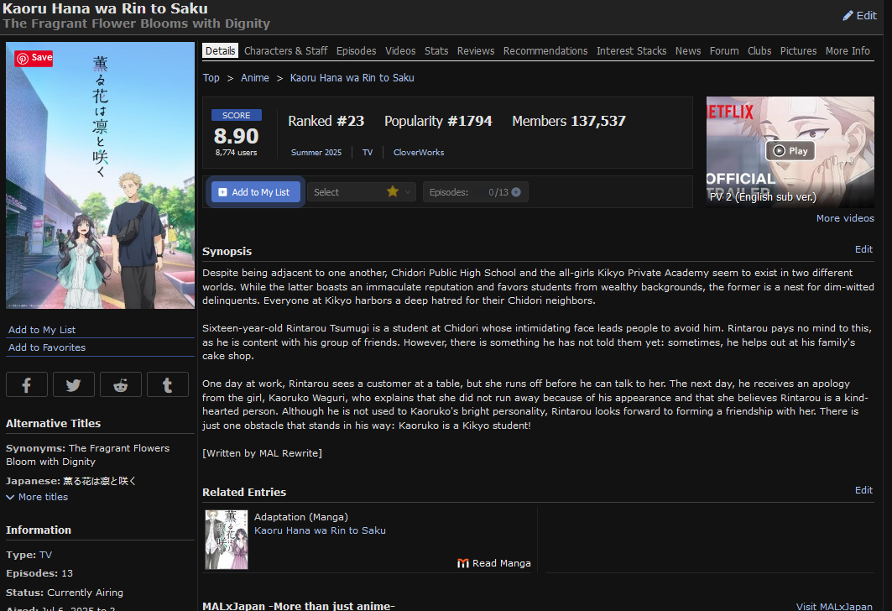
Task: Increment watched episodes with the plus icon
Action: [516, 192]
